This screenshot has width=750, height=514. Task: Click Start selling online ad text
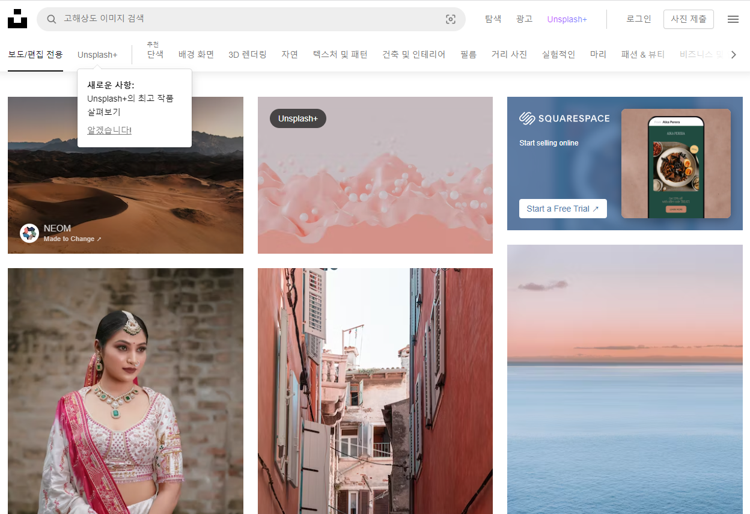click(x=549, y=143)
